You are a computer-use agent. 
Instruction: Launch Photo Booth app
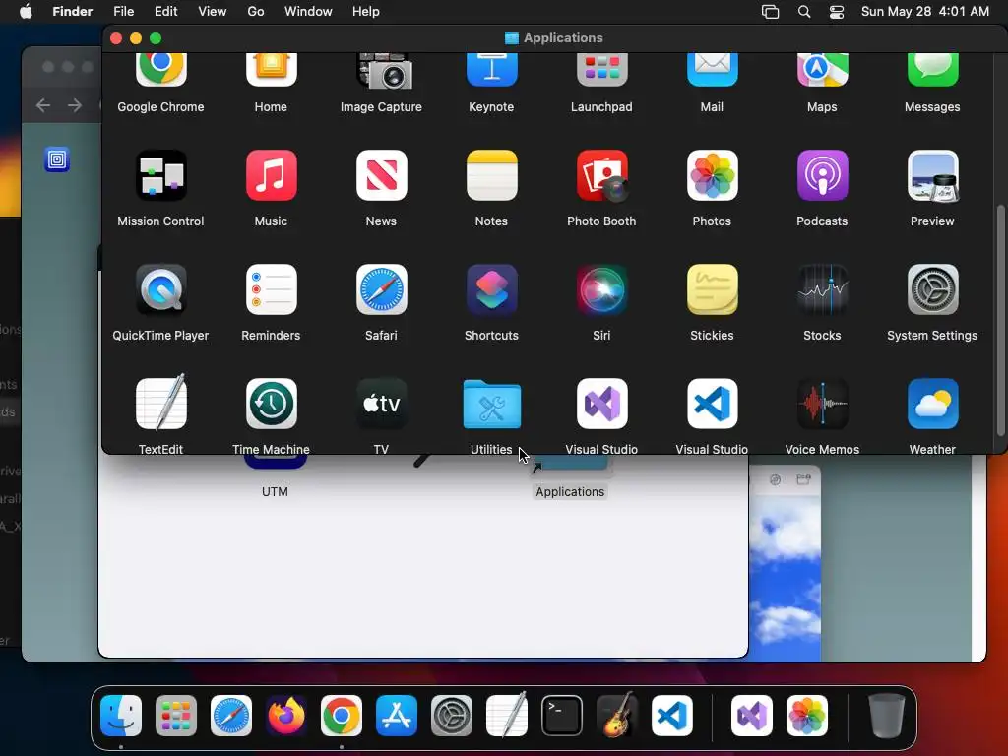click(x=601, y=175)
